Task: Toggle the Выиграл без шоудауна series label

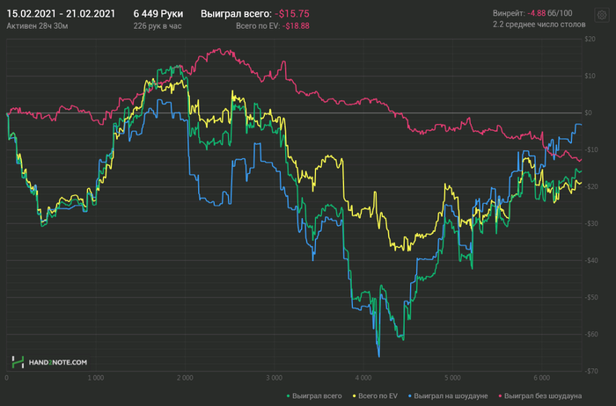Action: click(x=543, y=396)
